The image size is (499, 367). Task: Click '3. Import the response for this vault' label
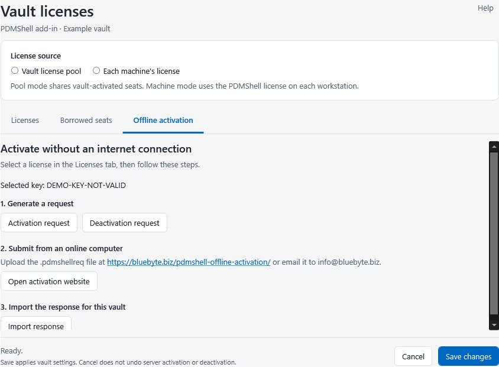pyautogui.click(x=63, y=307)
